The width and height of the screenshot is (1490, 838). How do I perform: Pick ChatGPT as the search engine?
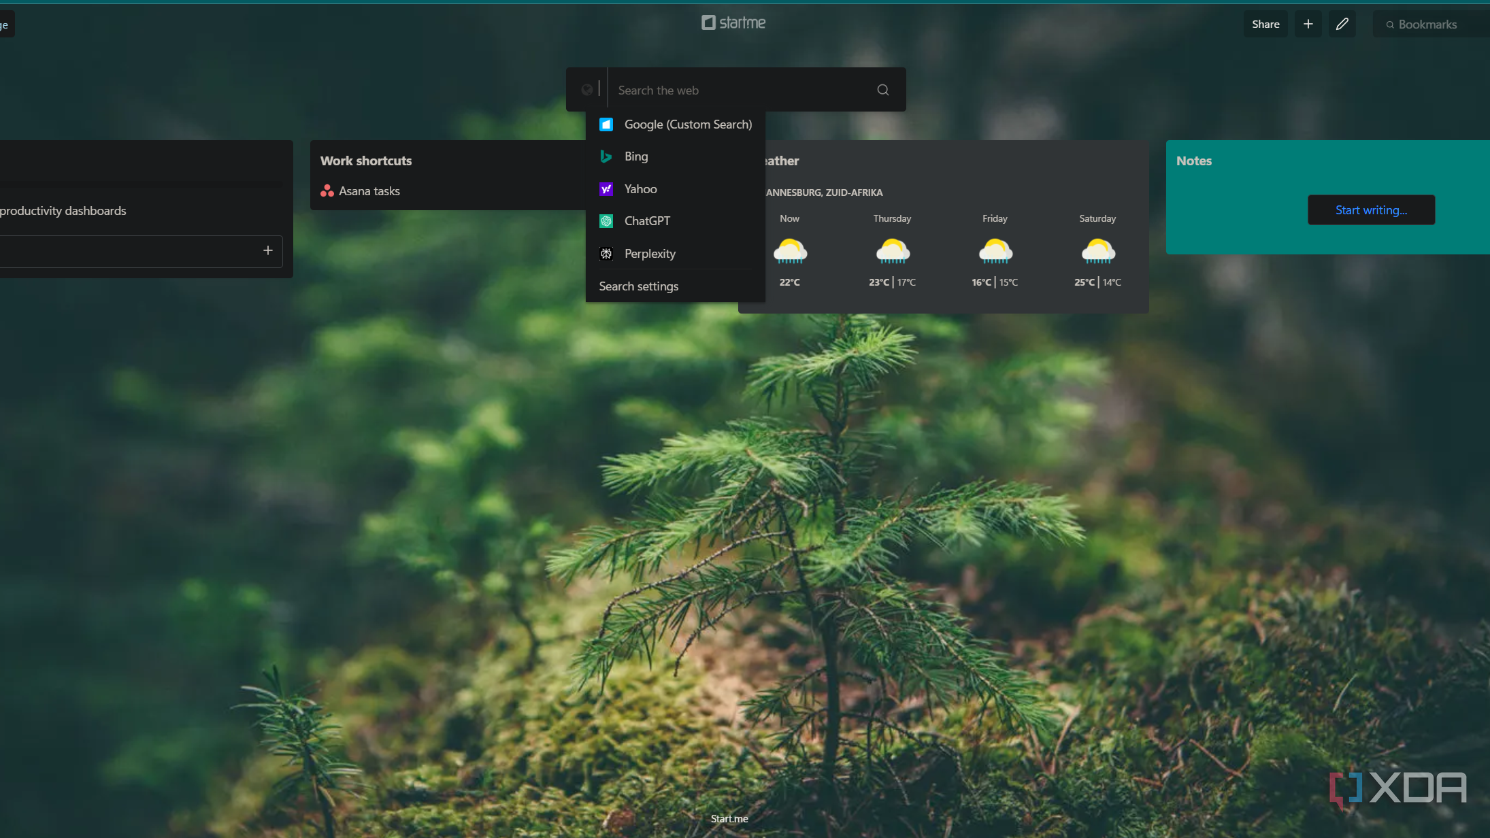(676, 221)
